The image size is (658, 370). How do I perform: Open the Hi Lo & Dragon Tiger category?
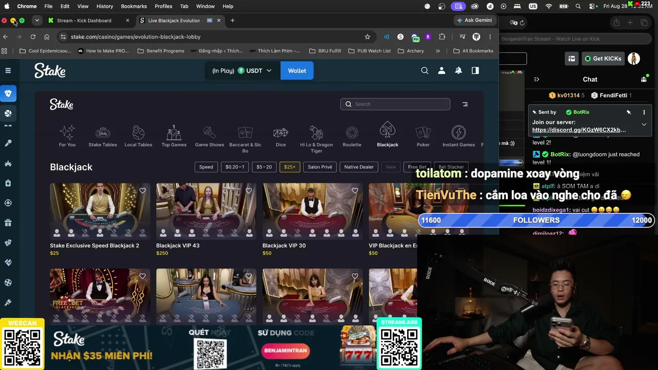coord(316,140)
